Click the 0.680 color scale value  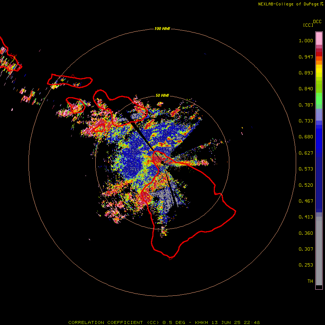[x=306, y=137]
